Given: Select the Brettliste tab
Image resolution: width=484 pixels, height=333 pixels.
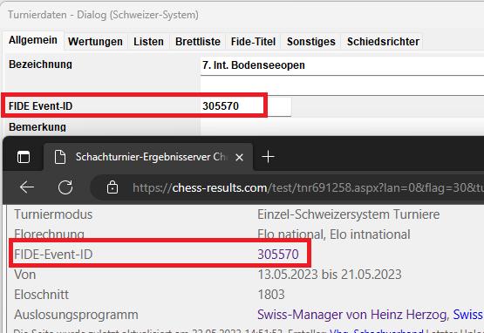Looking at the screenshot, I should 198,41.
